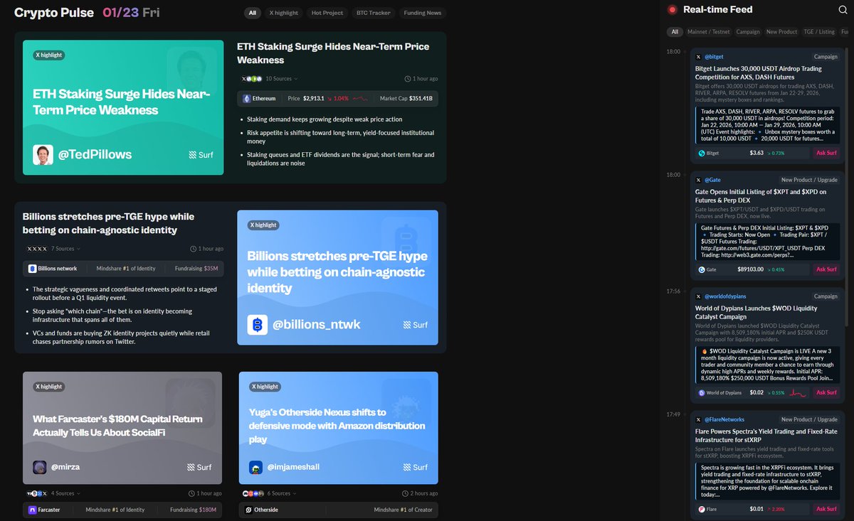Expand the 7 Sources dropdown
The image size is (854, 521).
pos(65,249)
